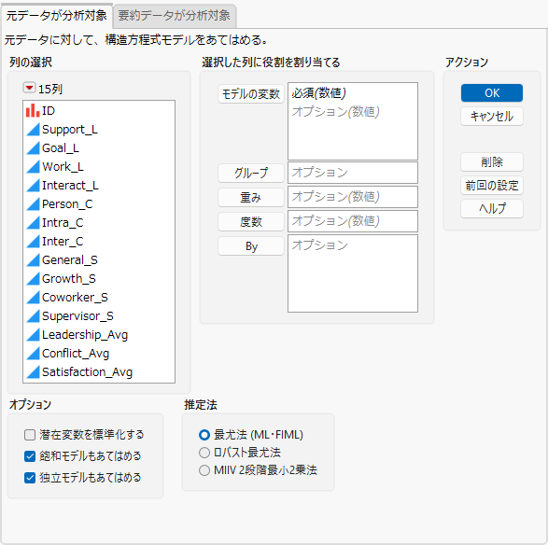Assign role with 度数 button
This screenshot has width=548, height=545.
tap(251, 222)
